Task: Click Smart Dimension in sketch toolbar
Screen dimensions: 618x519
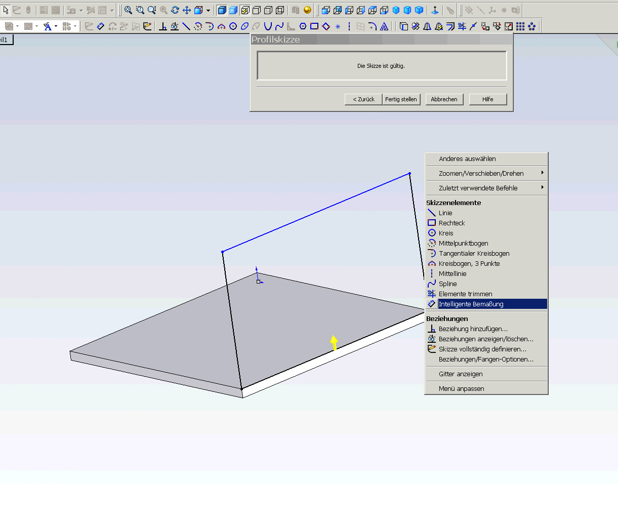Action: coord(100,26)
